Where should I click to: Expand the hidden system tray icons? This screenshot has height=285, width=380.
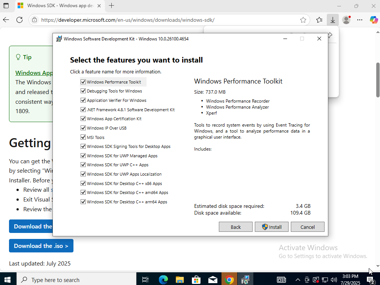click(x=298, y=280)
